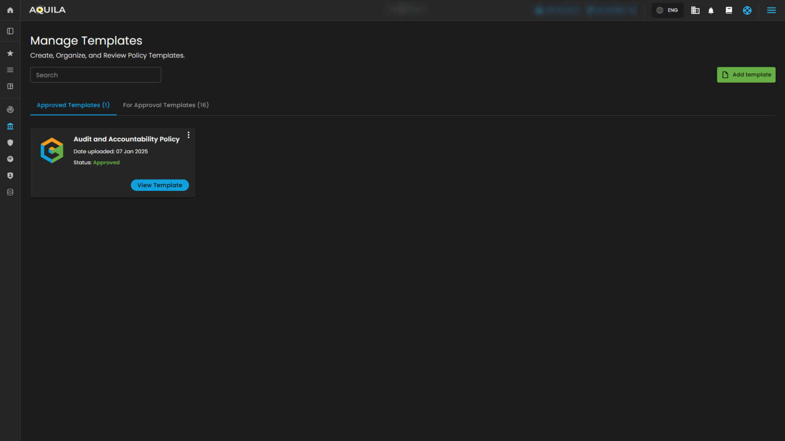Viewport: 785px width, 441px height.
Task: View the Audit and Accountability Policy template
Action: tap(160, 185)
